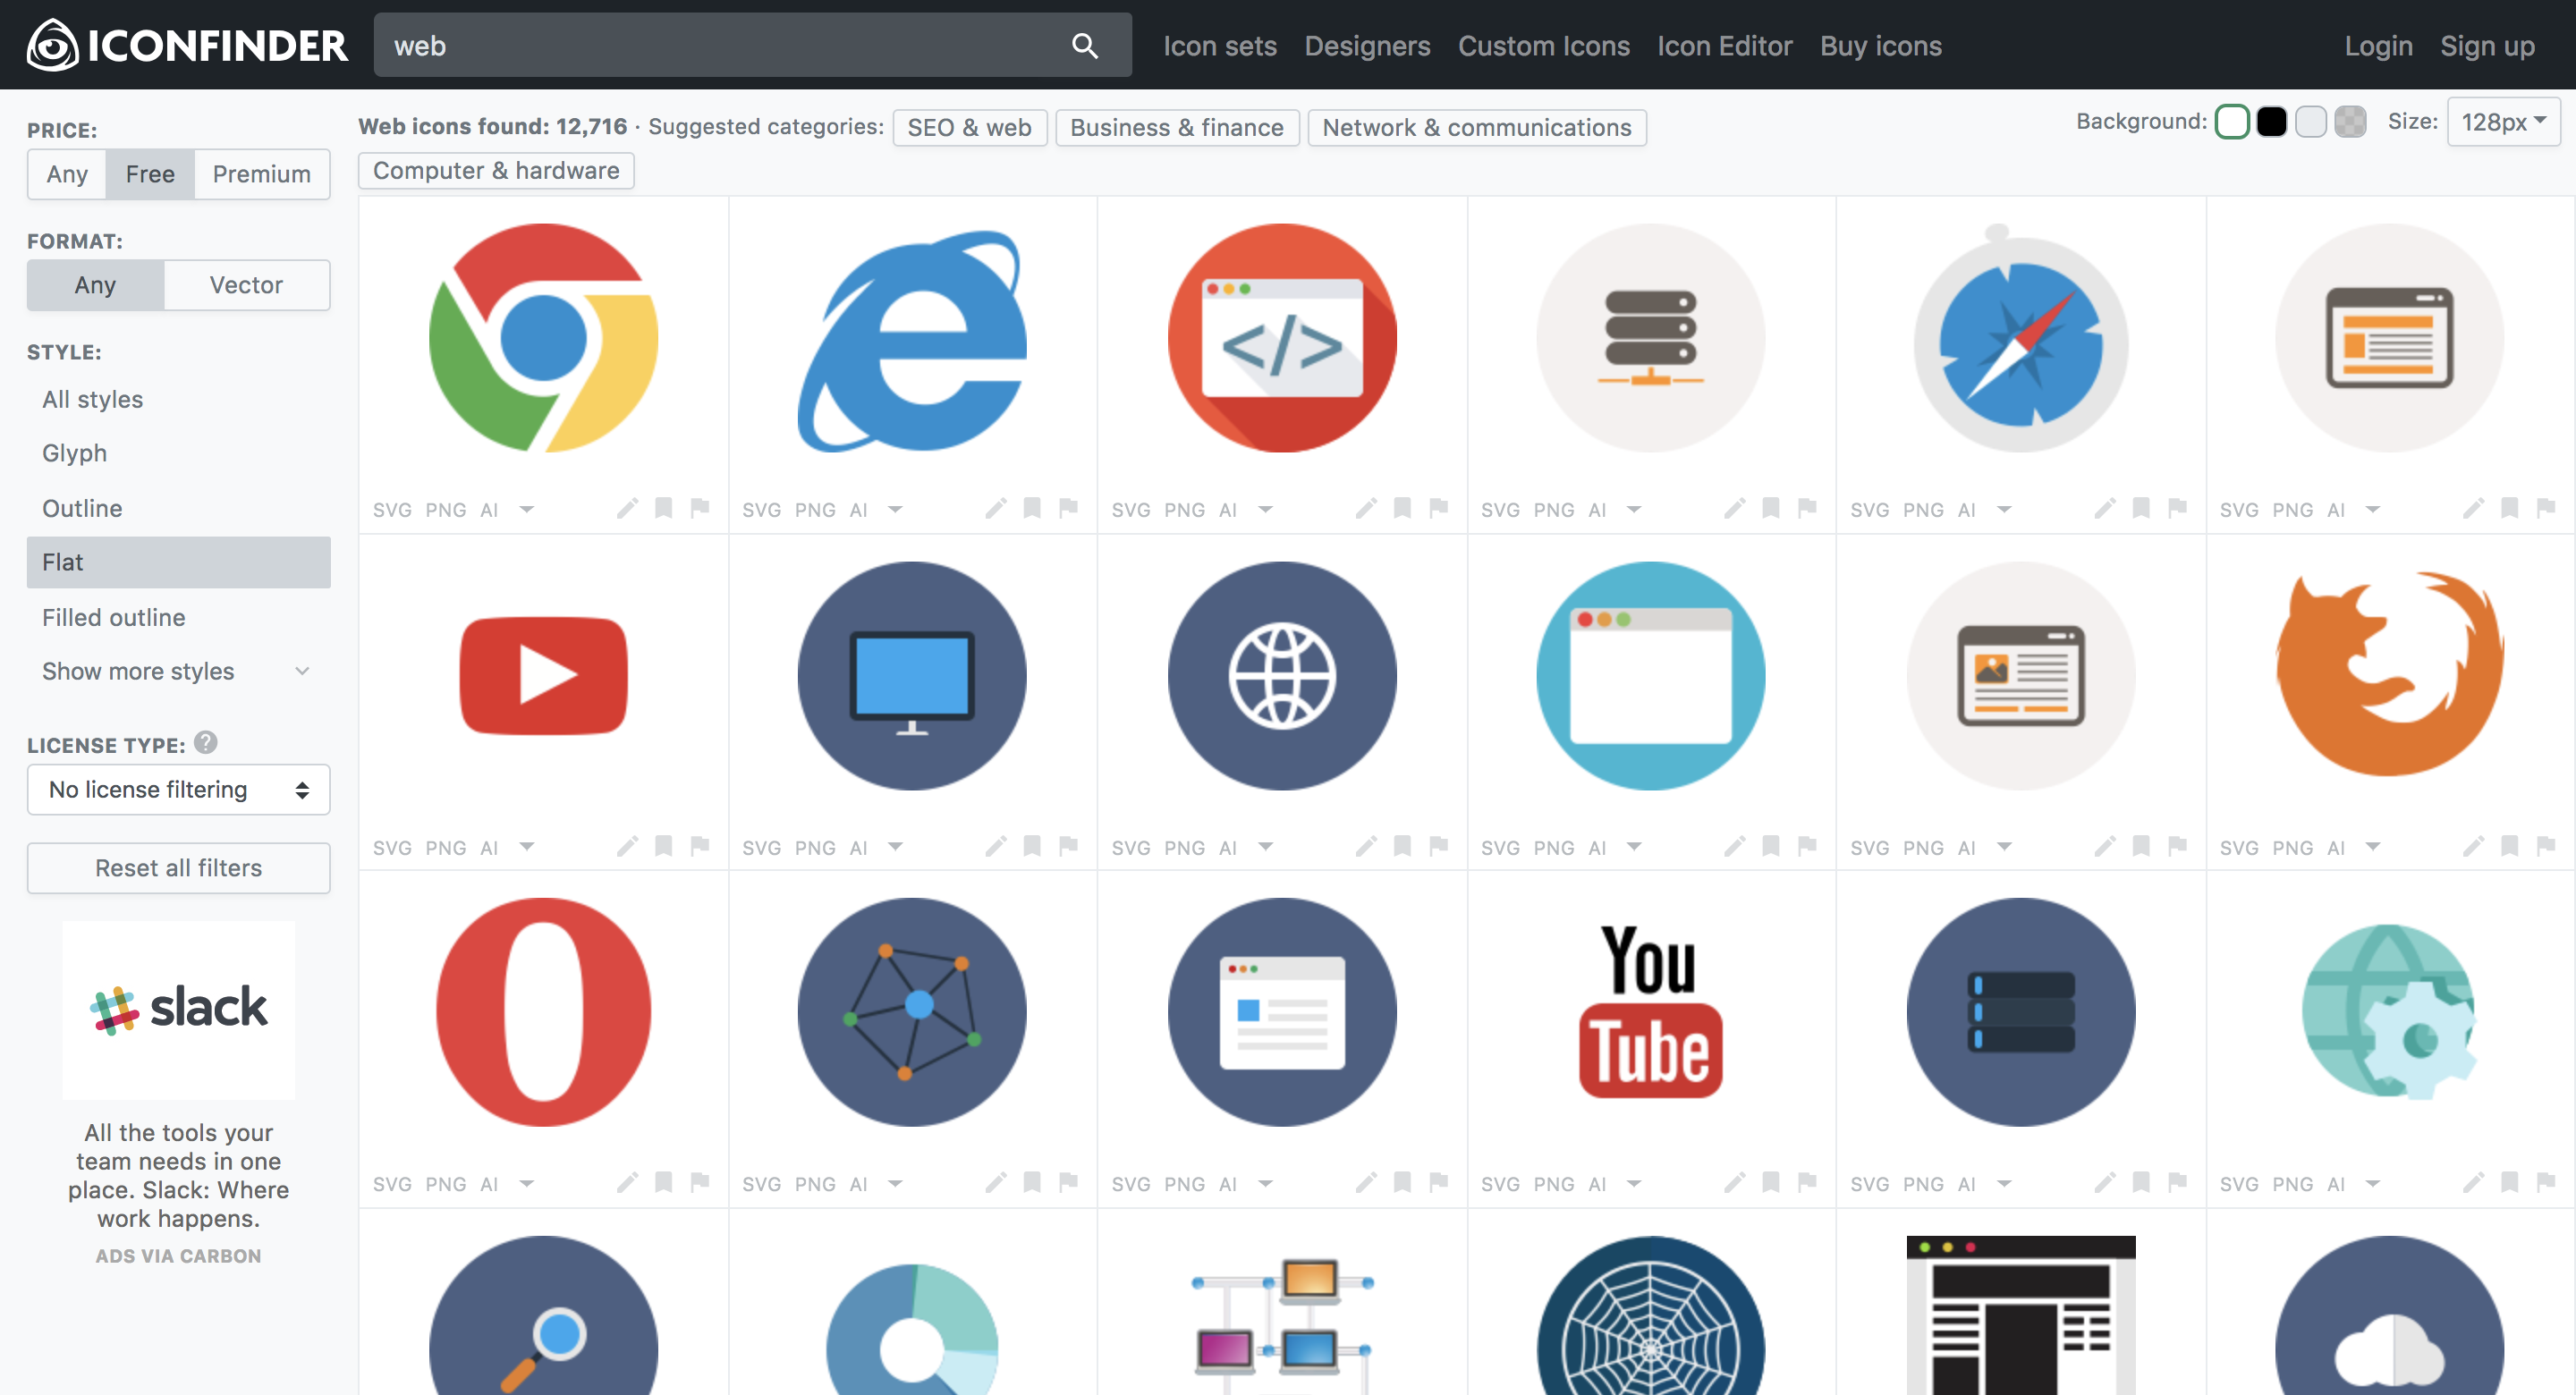This screenshot has height=1395, width=2576.
Task: Open the globe with gear icon
Action: click(2390, 1012)
